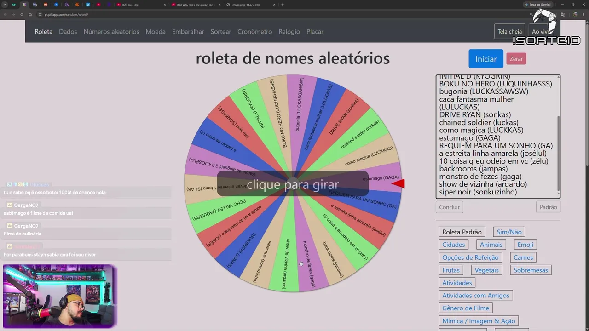Click the browser back arrow
Screen dimensions: 589x331
5,15
